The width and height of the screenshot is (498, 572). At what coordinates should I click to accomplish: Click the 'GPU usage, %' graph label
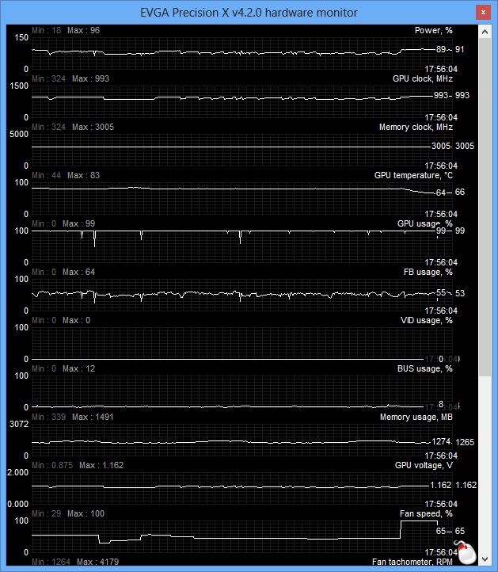point(424,223)
